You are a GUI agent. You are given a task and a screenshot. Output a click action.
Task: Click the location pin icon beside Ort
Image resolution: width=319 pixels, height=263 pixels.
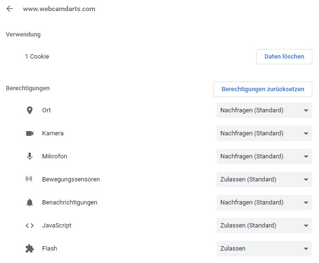30,110
